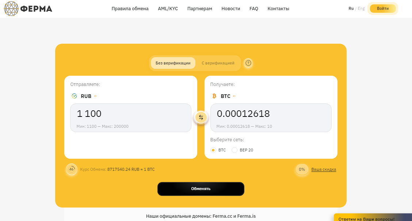
Task: Click the Ферма geodesic logo
Action: tap(11, 9)
